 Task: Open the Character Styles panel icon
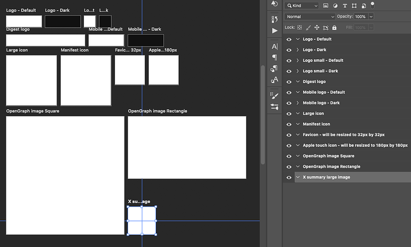(275, 79)
